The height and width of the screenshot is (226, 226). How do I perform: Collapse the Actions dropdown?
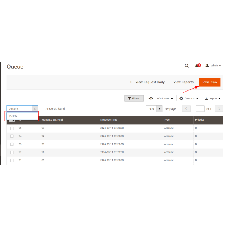[35, 108]
